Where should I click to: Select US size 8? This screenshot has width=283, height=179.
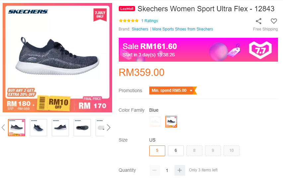194,150
